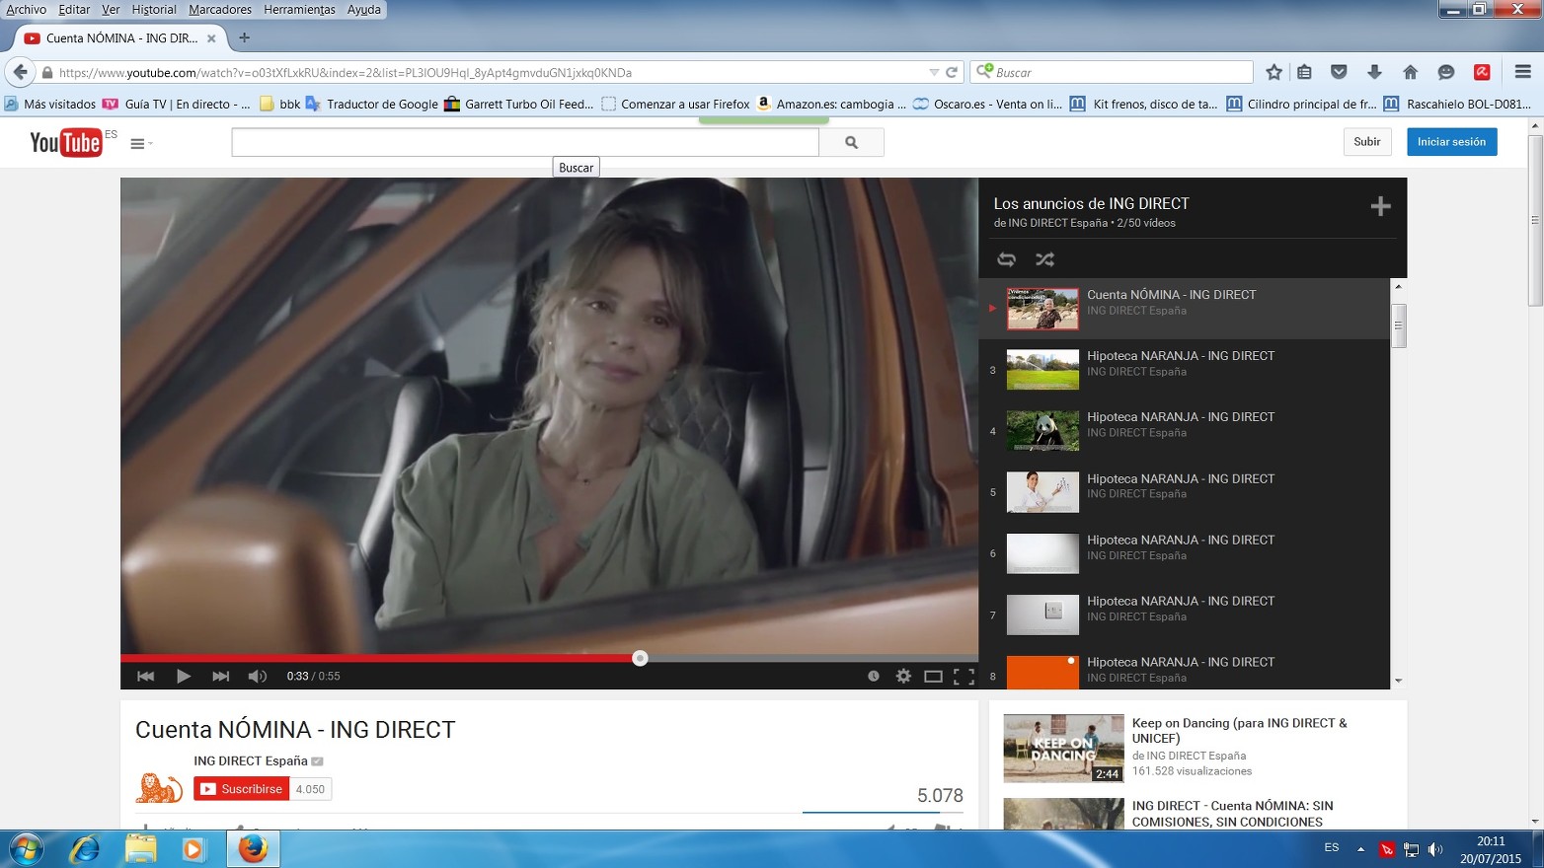The image size is (1544, 868).
Task: Toggle theater mode view
Action: 933,676
